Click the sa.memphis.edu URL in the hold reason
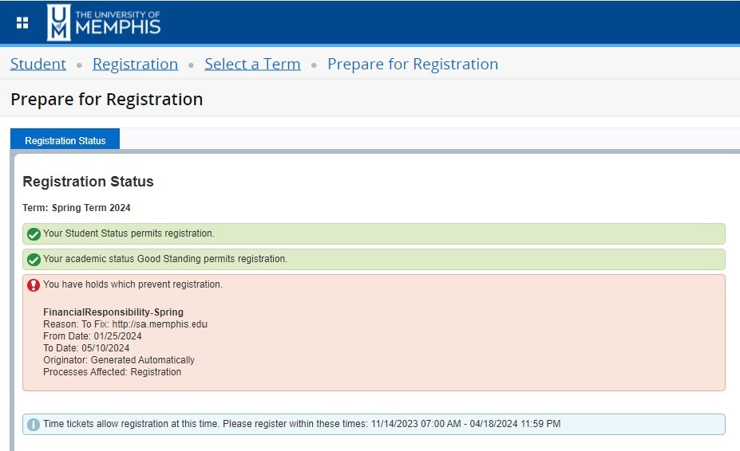740x451 pixels. 160,324
